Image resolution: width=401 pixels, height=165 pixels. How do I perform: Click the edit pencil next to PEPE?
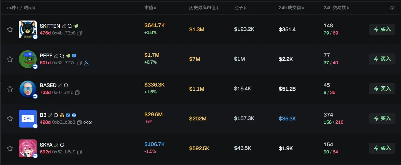click(56, 56)
